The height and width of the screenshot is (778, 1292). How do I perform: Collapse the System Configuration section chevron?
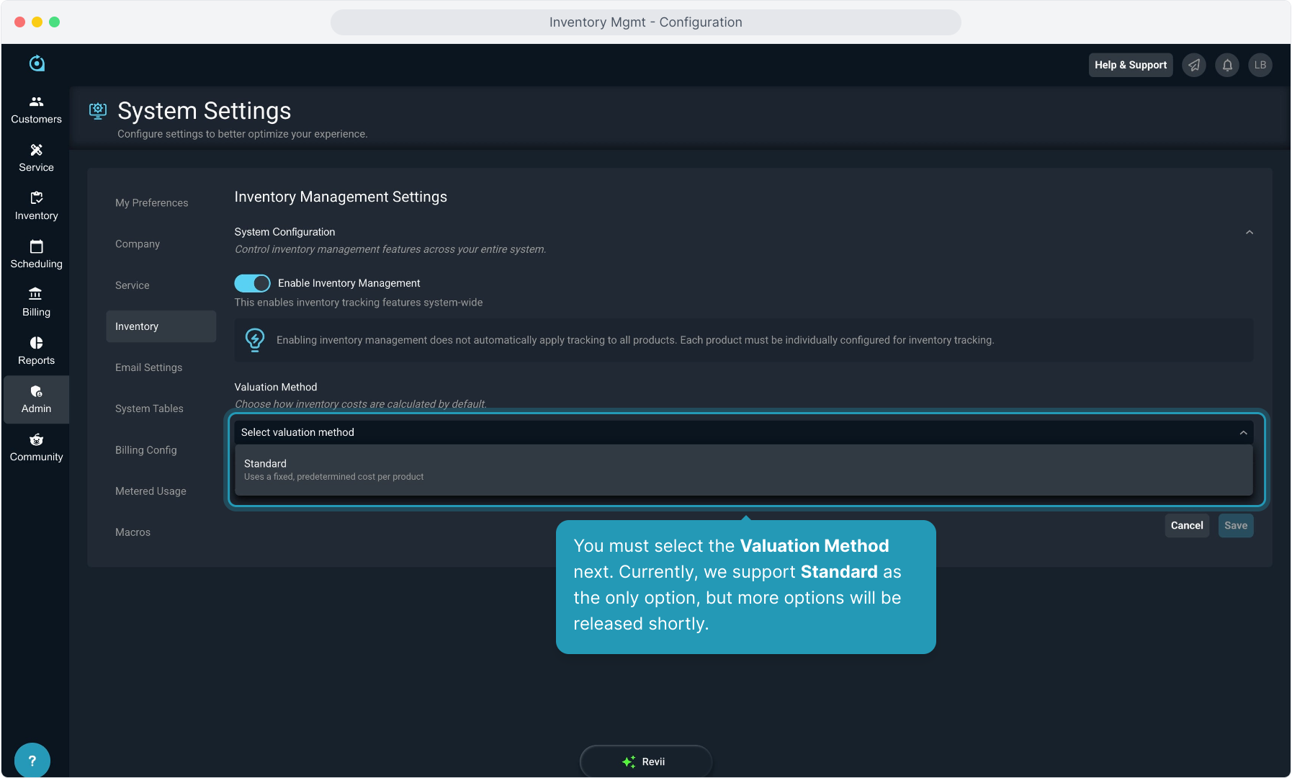point(1250,232)
